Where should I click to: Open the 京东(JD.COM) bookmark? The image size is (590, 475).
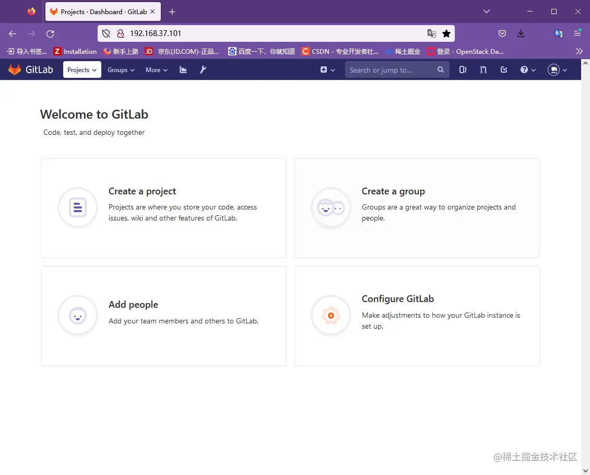point(182,51)
